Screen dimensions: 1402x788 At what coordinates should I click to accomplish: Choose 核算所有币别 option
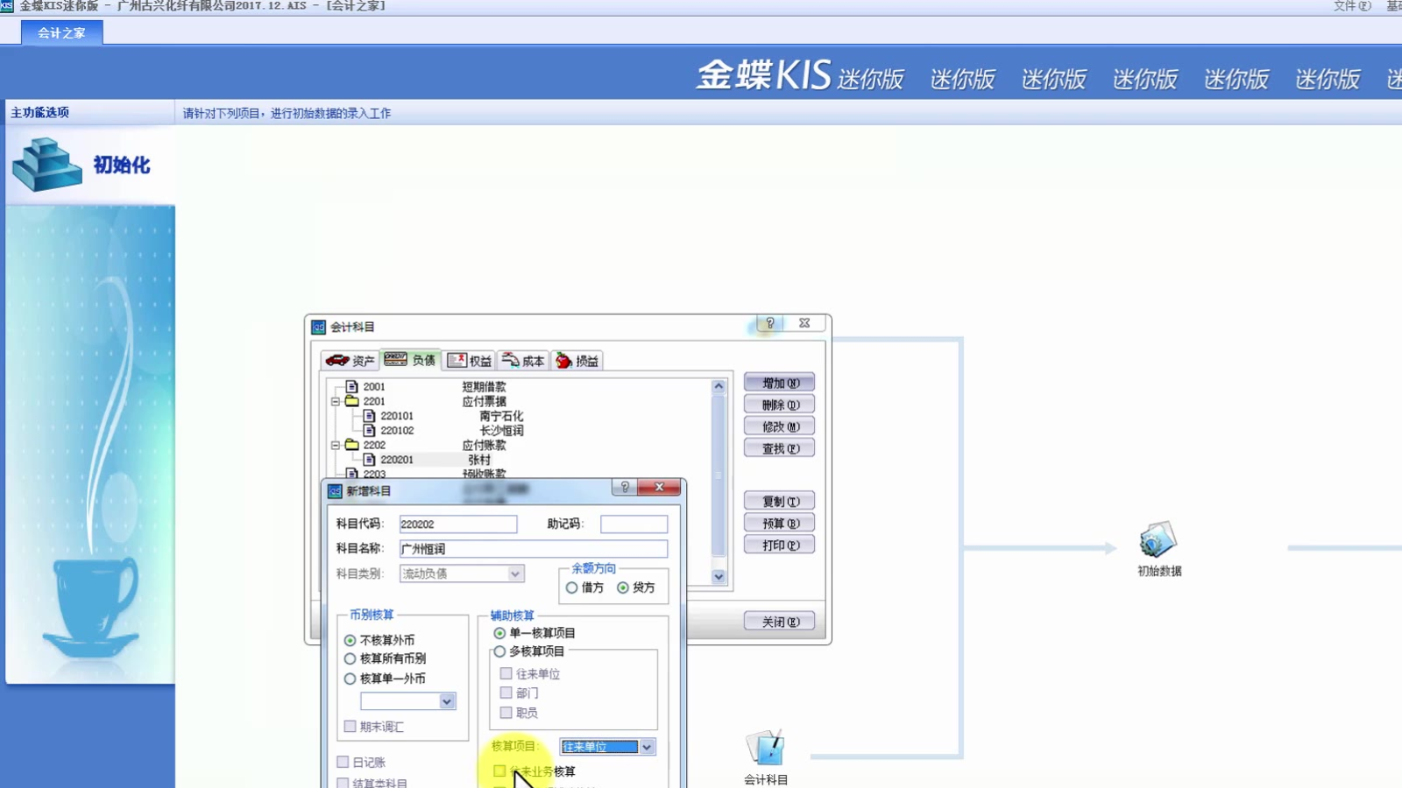point(350,658)
